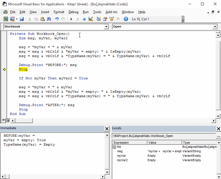Click the blue Help question icon
The width and height of the screenshot is (221, 179).
(126, 19)
